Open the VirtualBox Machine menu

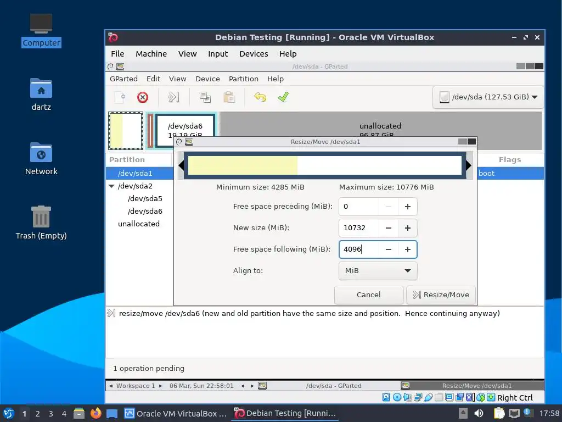(x=151, y=54)
